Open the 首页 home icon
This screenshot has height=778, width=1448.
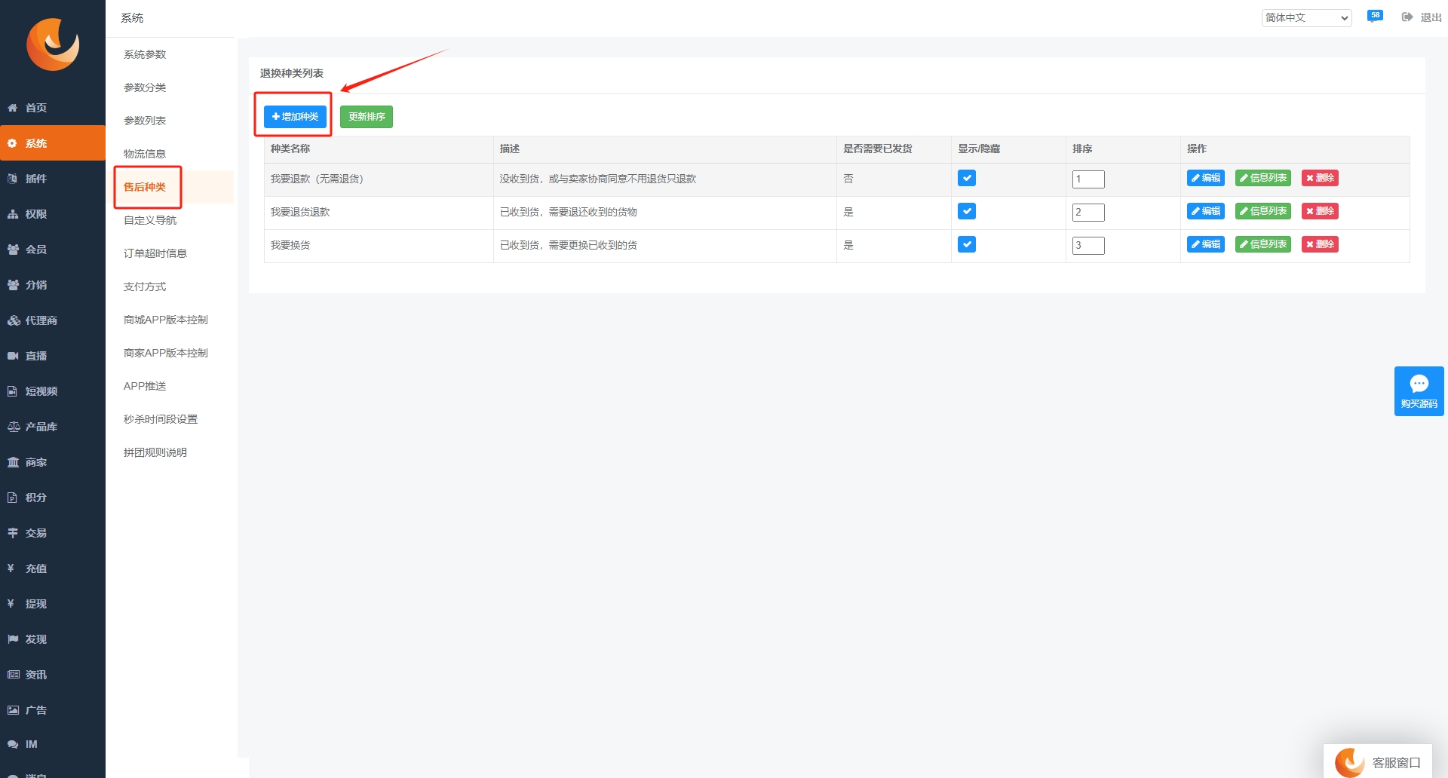13,108
